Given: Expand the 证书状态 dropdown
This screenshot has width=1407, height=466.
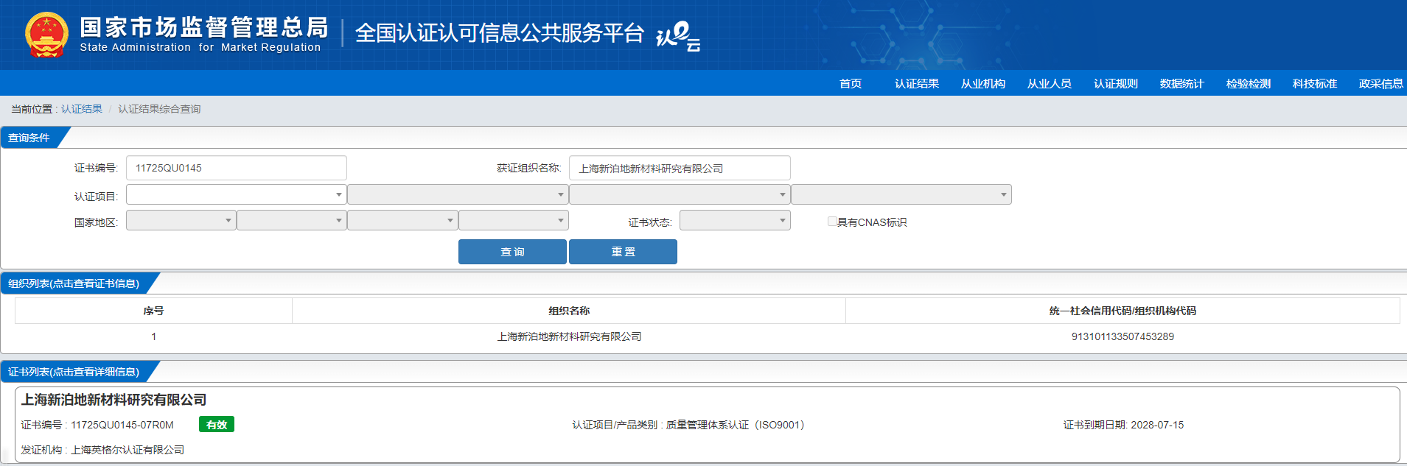Looking at the screenshot, I should (x=734, y=220).
